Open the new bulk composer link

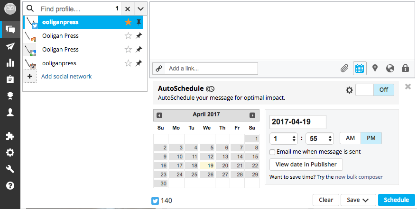click(359, 177)
